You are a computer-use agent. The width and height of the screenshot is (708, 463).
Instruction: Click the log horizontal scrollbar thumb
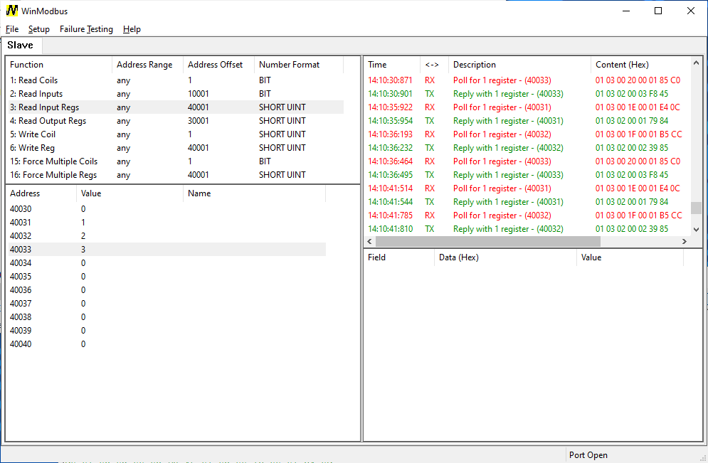click(488, 241)
